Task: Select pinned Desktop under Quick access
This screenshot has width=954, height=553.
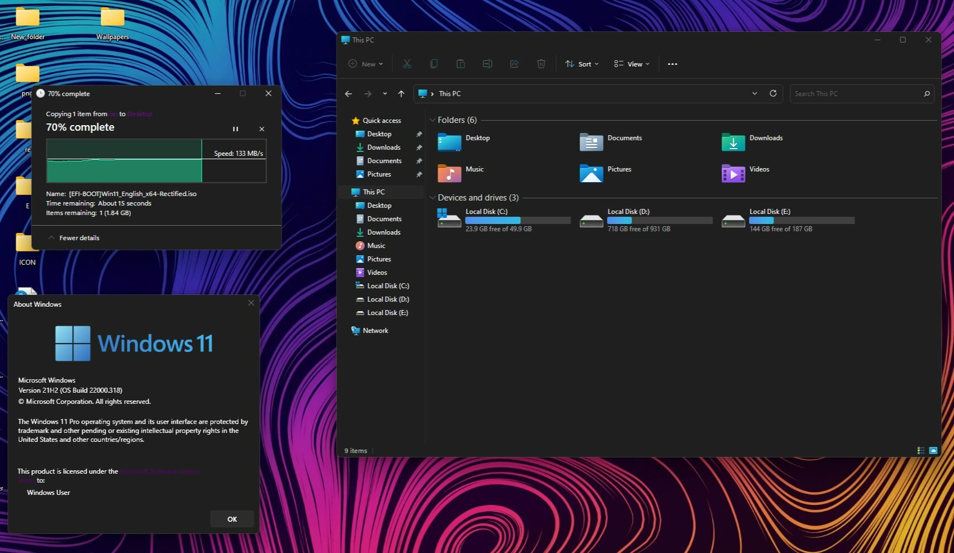Action: 379,134
